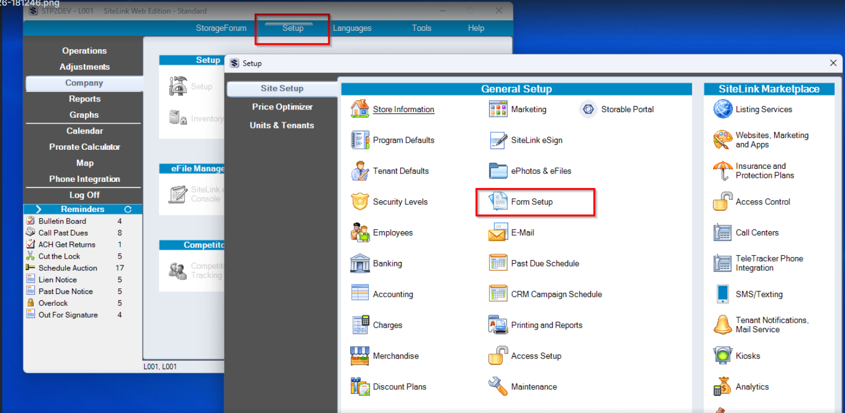The width and height of the screenshot is (845, 413).
Task: Open ePhotos & eFiles folder icon
Action: pos(498,171)
